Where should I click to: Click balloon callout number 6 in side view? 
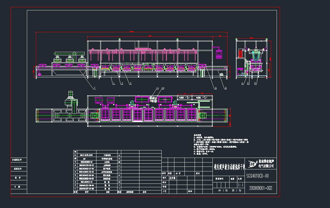256,84
